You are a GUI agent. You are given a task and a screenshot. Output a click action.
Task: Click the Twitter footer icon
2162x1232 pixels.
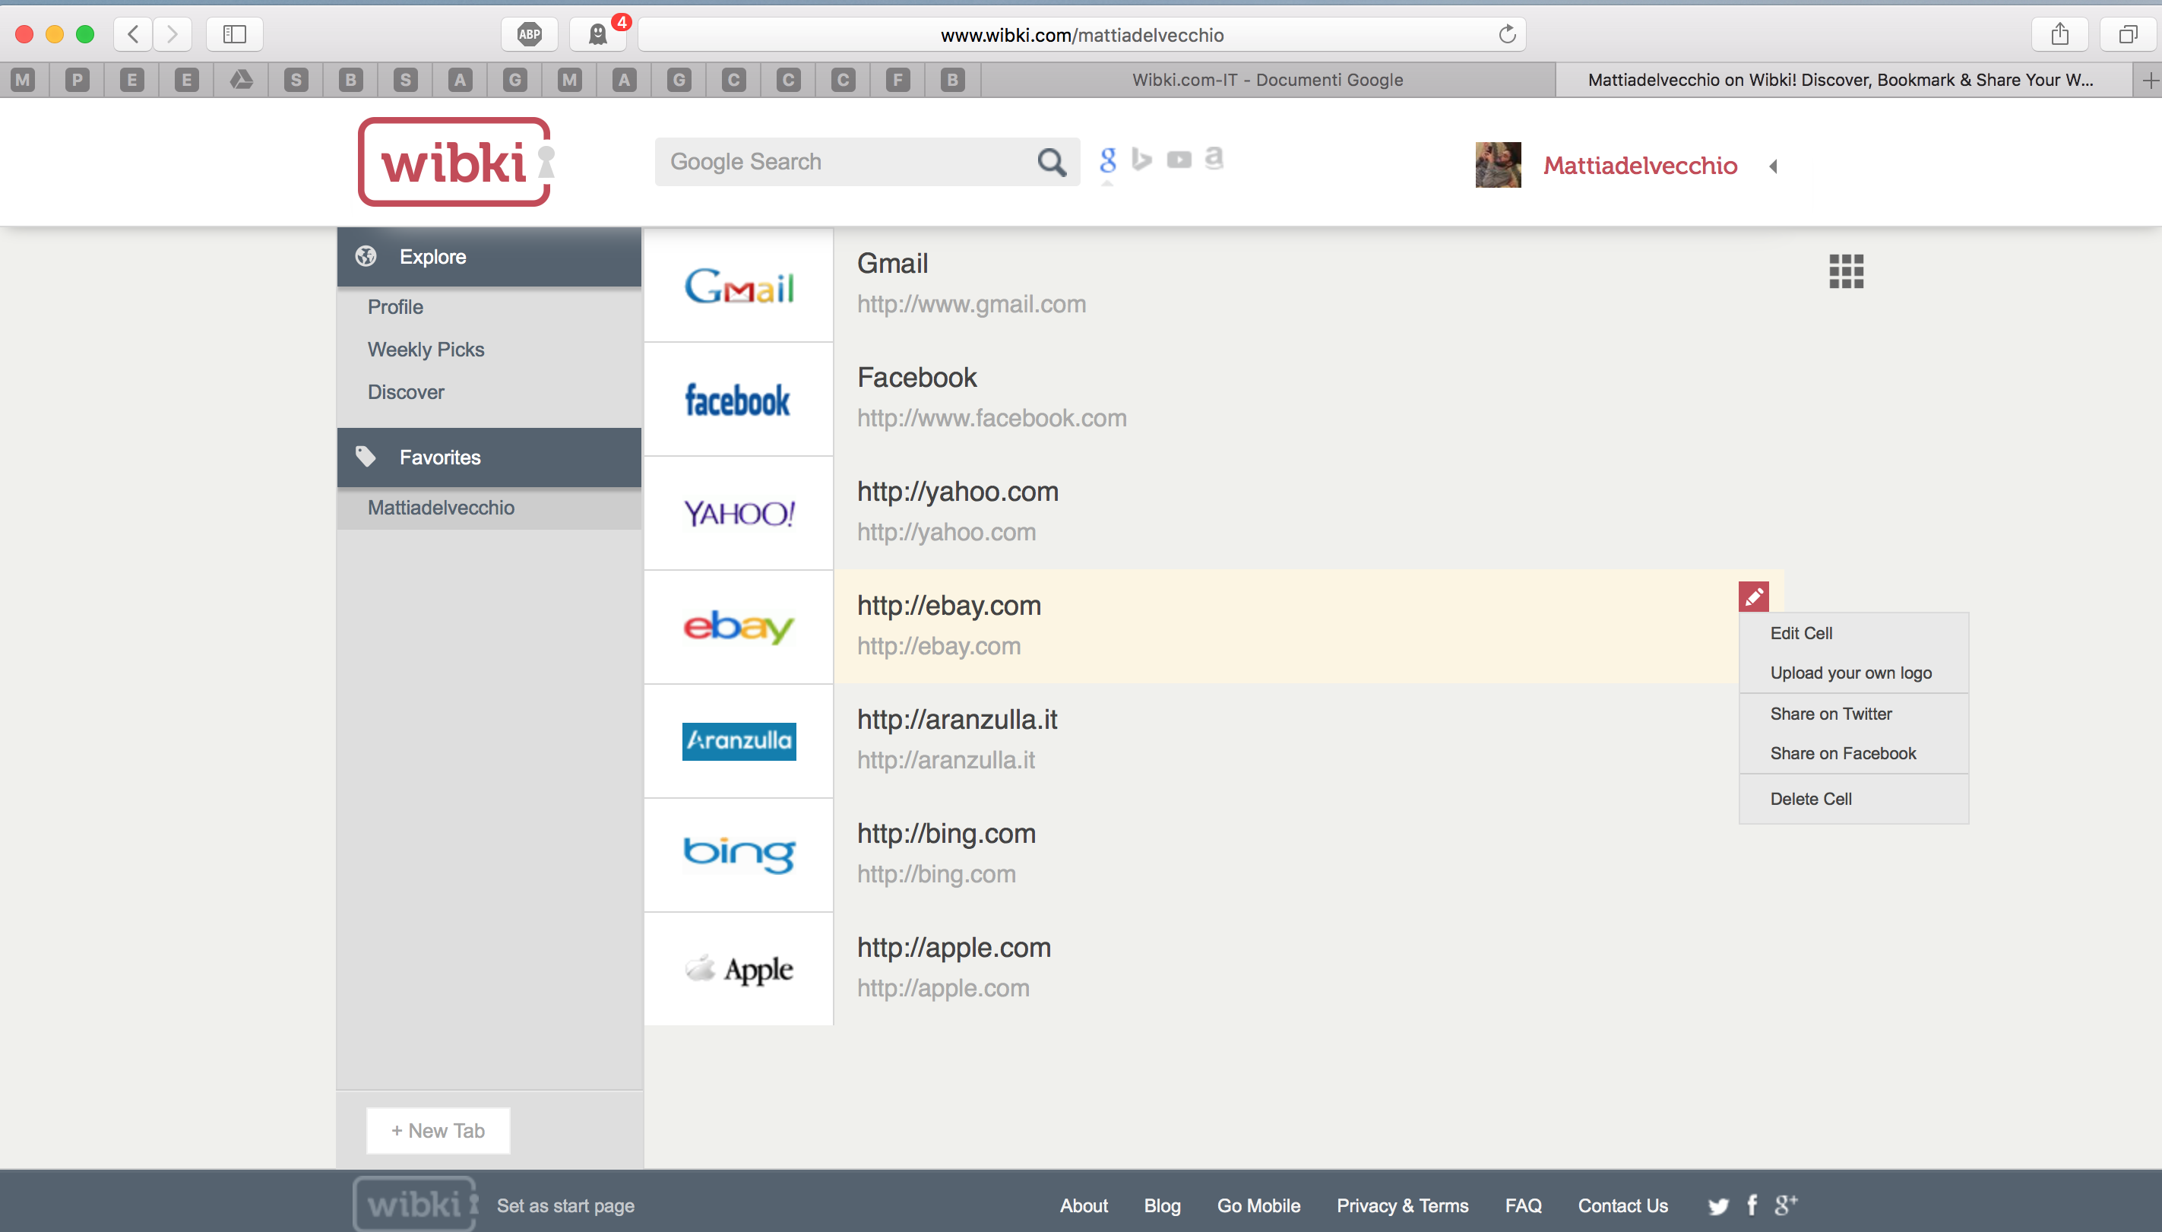coord(1718,1207)
